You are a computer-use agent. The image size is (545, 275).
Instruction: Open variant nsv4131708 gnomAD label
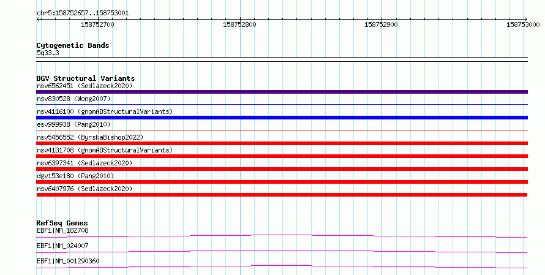(105, 150)
